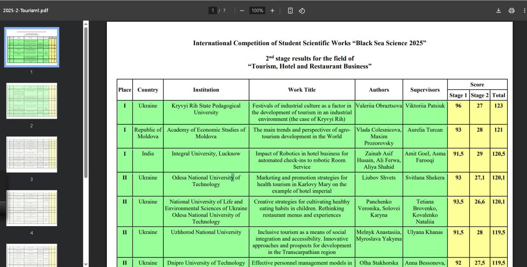The width and height of the screenshot is (527, 267).
Task: Click the current page number field
Action: 213,10
